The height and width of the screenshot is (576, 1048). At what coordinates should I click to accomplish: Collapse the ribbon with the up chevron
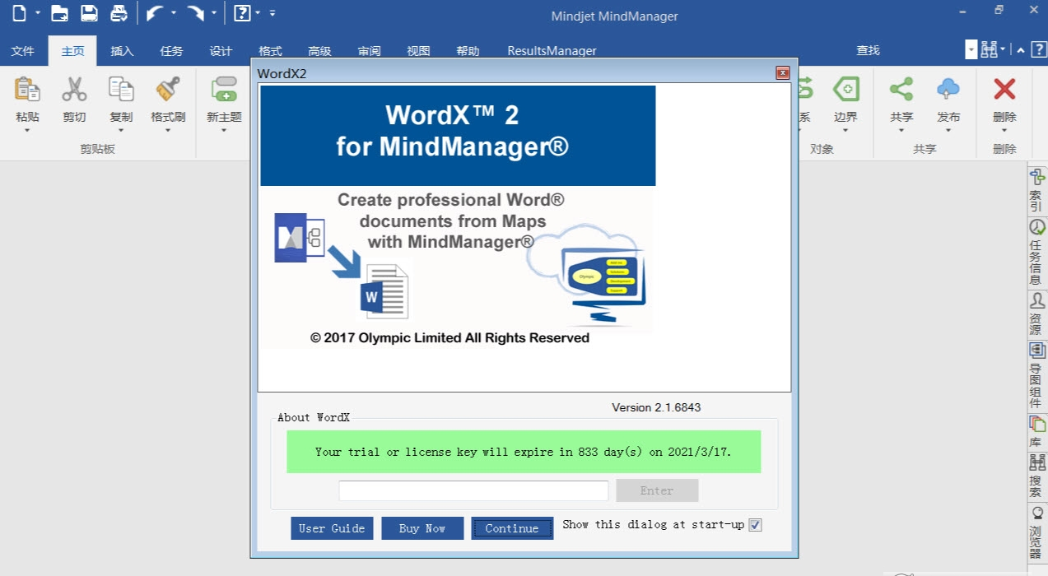[1021, 51]
